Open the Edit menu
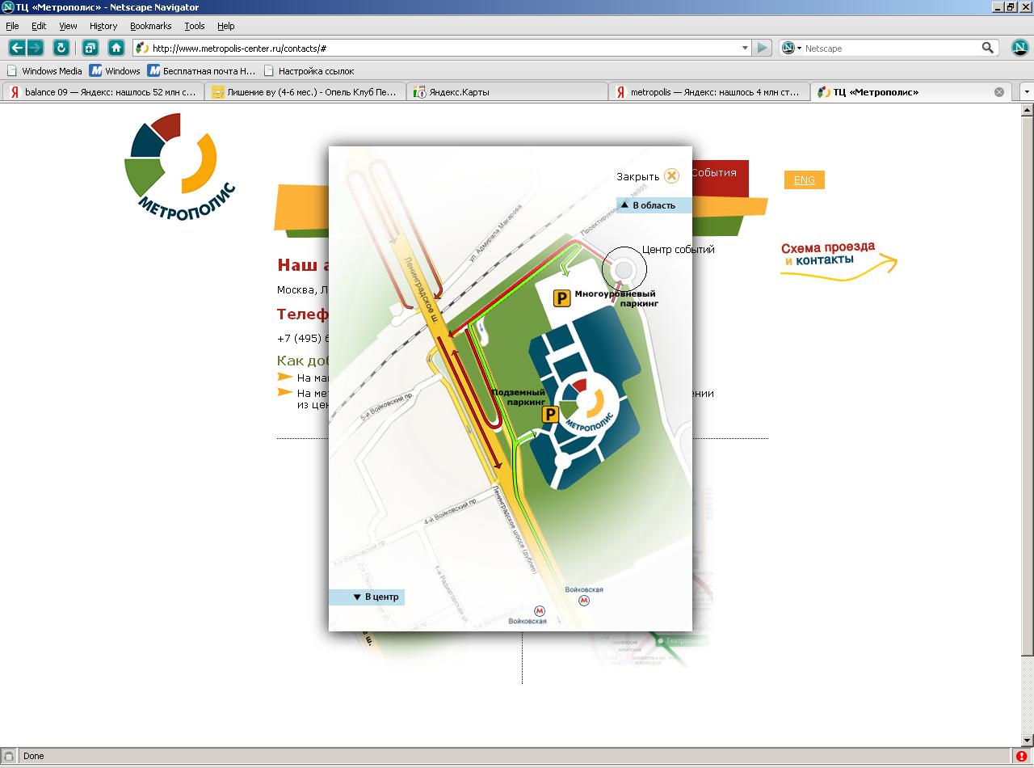The width and height of the screenshot is (1034, 768). pyautogui.click(x=39, y=26)
